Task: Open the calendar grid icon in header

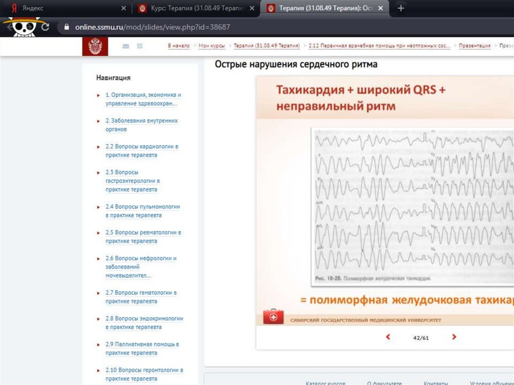Action: (x=140, y=46)
